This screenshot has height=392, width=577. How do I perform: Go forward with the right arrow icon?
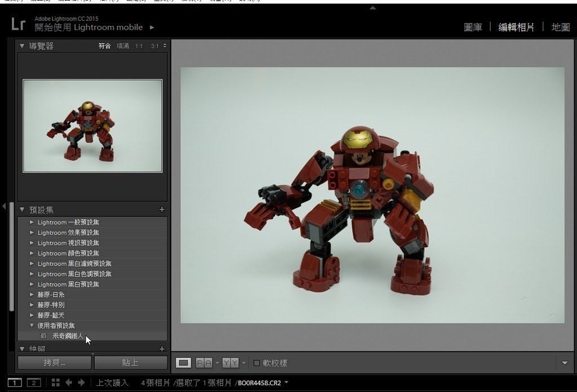coord(81,382)
